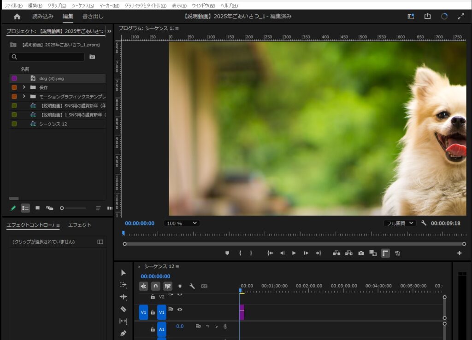Play the sequence in Program monitor
Screen dimensions: 472x340
[294, 253]
